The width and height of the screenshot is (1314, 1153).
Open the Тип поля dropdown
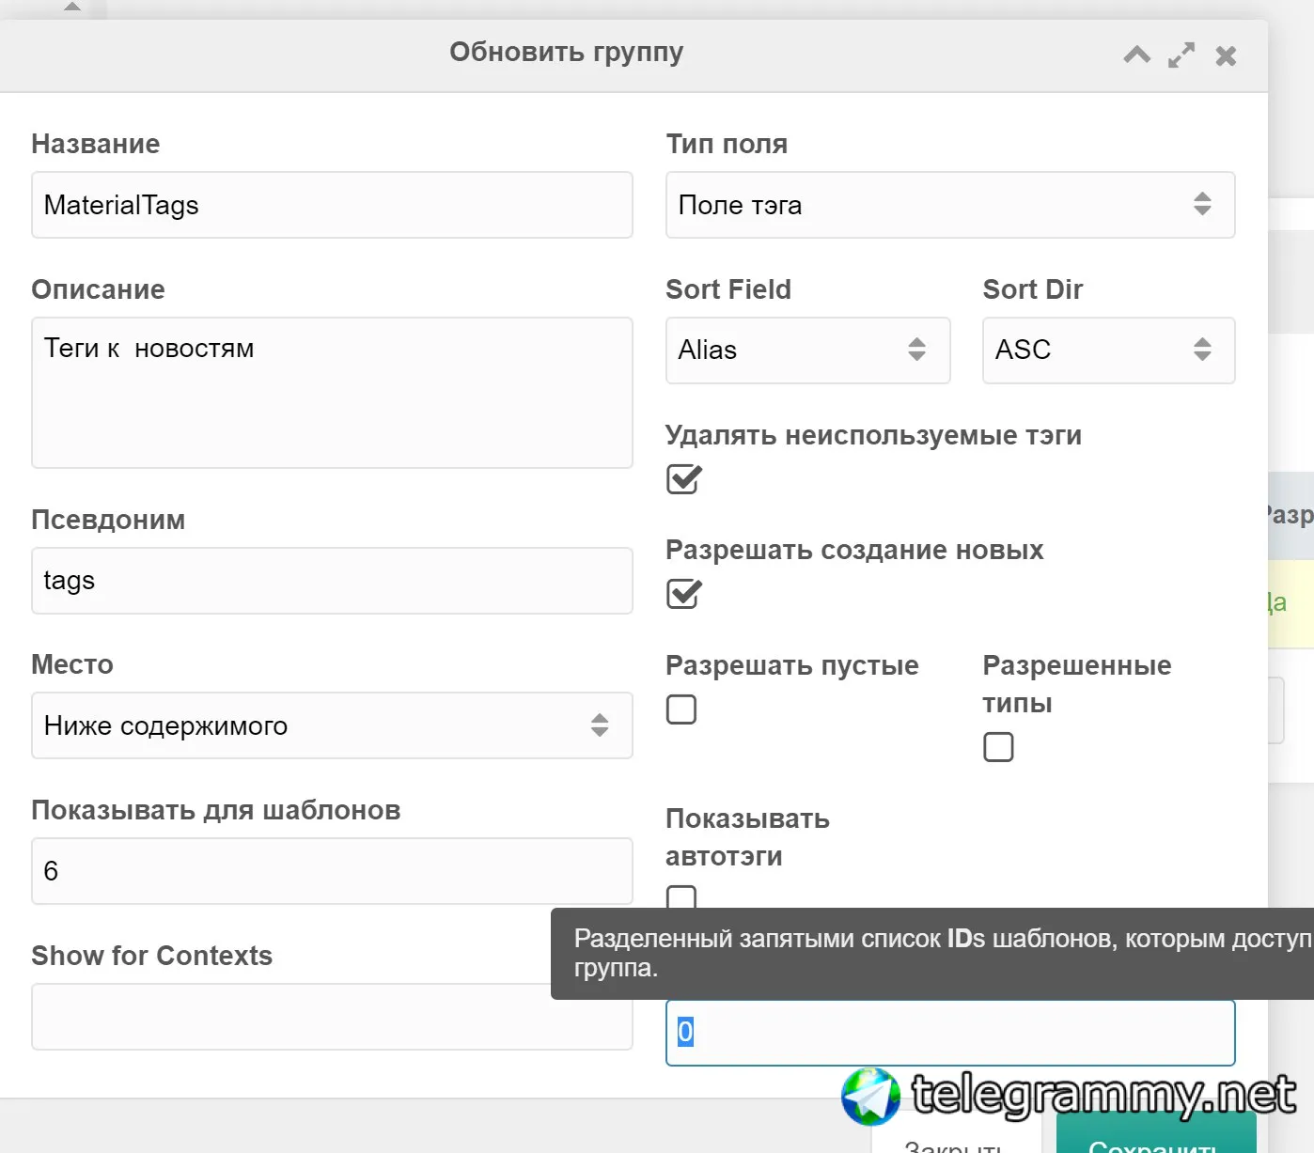pyautogui.click(x=950, y=205)
